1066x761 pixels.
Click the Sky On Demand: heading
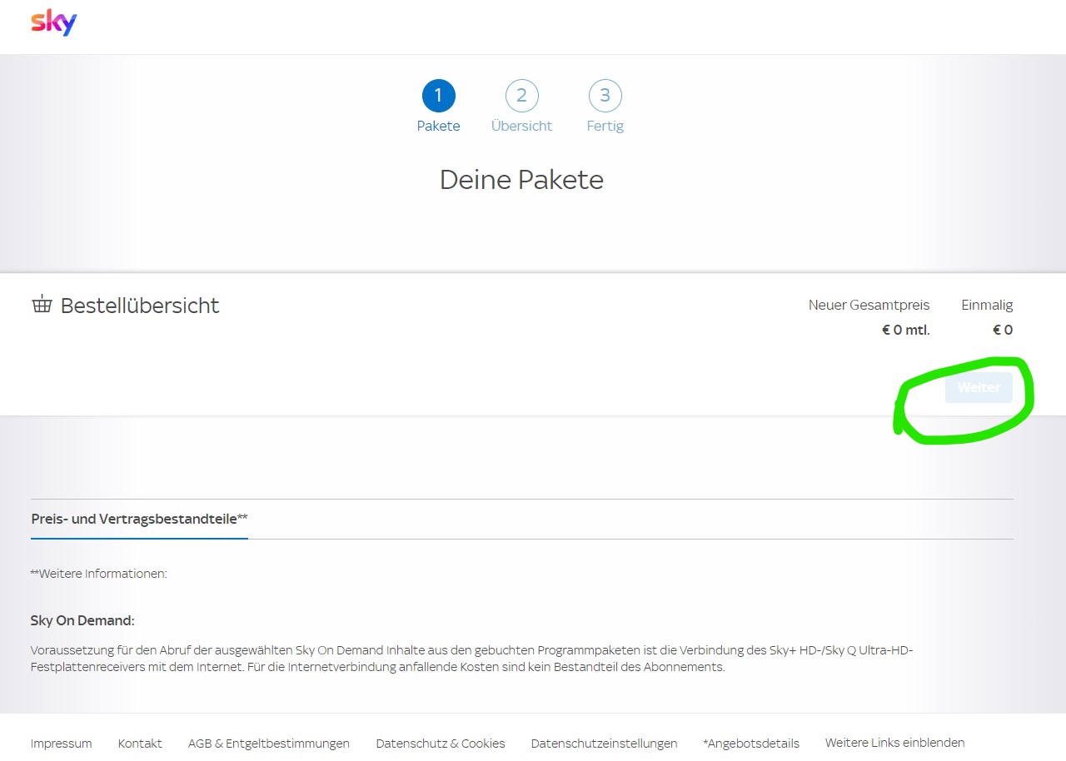tap(82, 621)
